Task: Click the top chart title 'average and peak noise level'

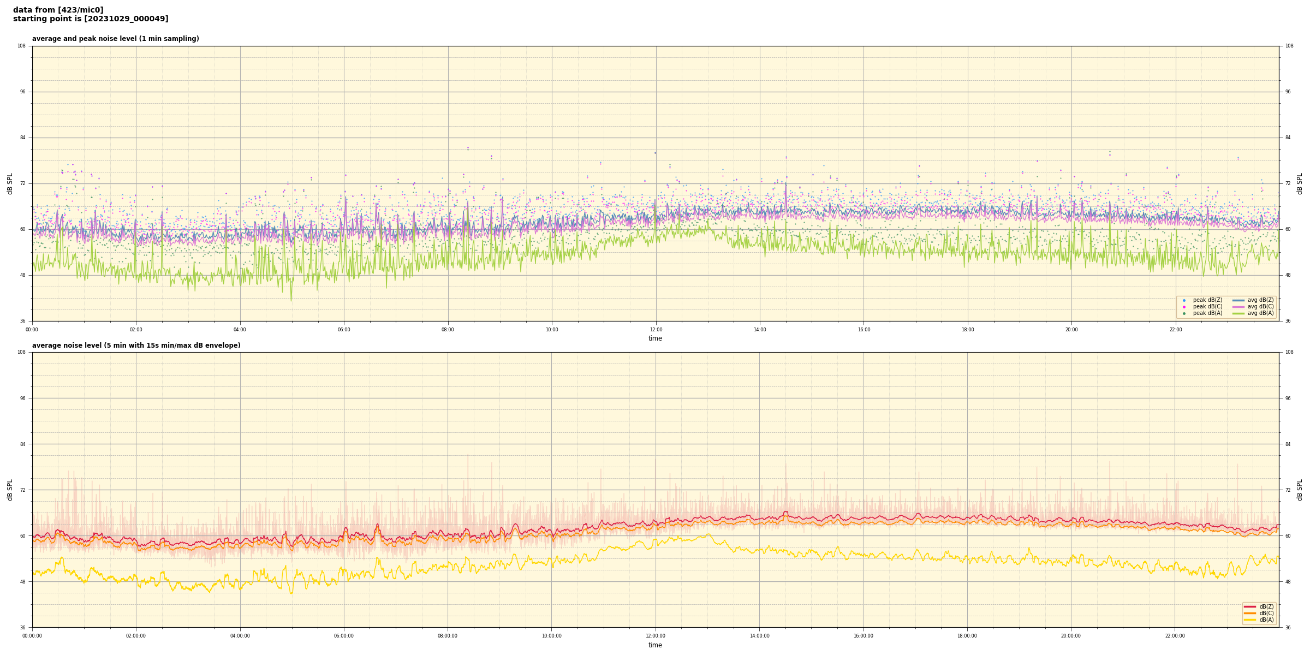Action: coord(115,39)
